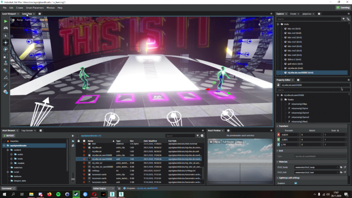Switch to the Log Console tab
This screenshot has width=352, height=198.
[x=27, y=131]
